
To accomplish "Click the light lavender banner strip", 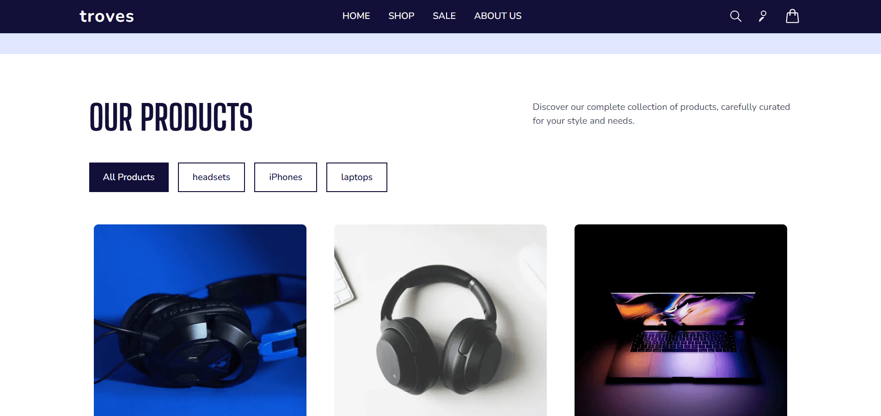I will [x=440, y=43].
